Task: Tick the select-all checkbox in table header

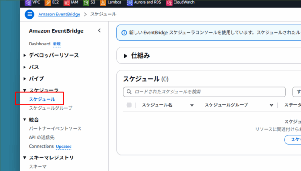Action: point(129,105)
